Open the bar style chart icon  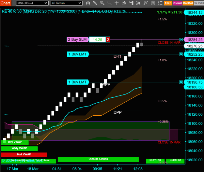point(88,3)
